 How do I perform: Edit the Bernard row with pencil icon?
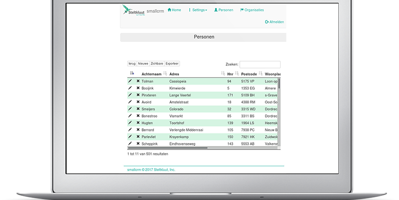pyautogui.click(x=130, y=129)
